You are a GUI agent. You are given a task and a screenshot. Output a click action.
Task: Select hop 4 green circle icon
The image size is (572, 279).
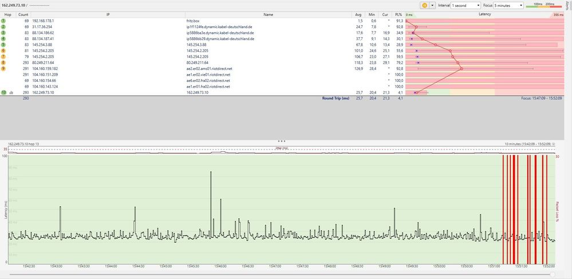3,38
